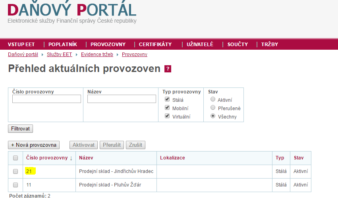Follow the Daňový portál breadcrumb link
The width and height of the screenshot is (338, 204).
(23, 54)
